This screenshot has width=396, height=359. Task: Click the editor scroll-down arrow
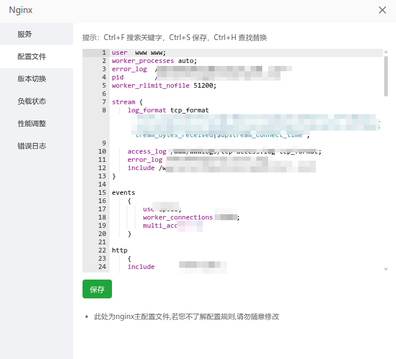point(385,270)
